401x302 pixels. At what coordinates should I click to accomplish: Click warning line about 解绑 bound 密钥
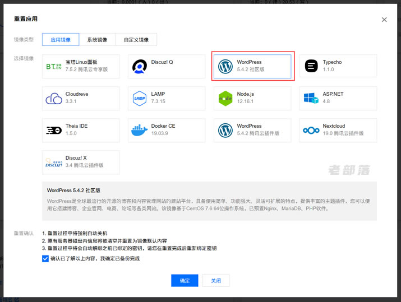pyautogui.click(x=130, y=248)
